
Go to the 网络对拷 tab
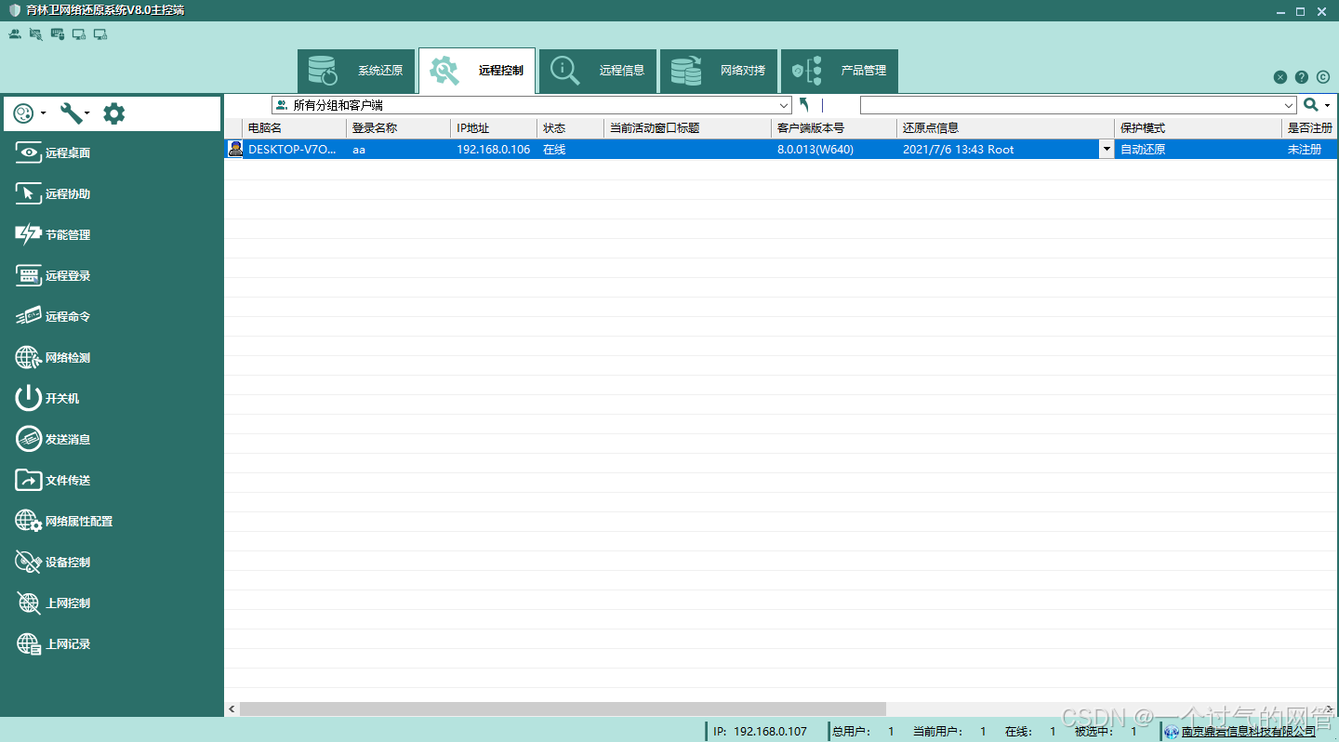[719, 71]
